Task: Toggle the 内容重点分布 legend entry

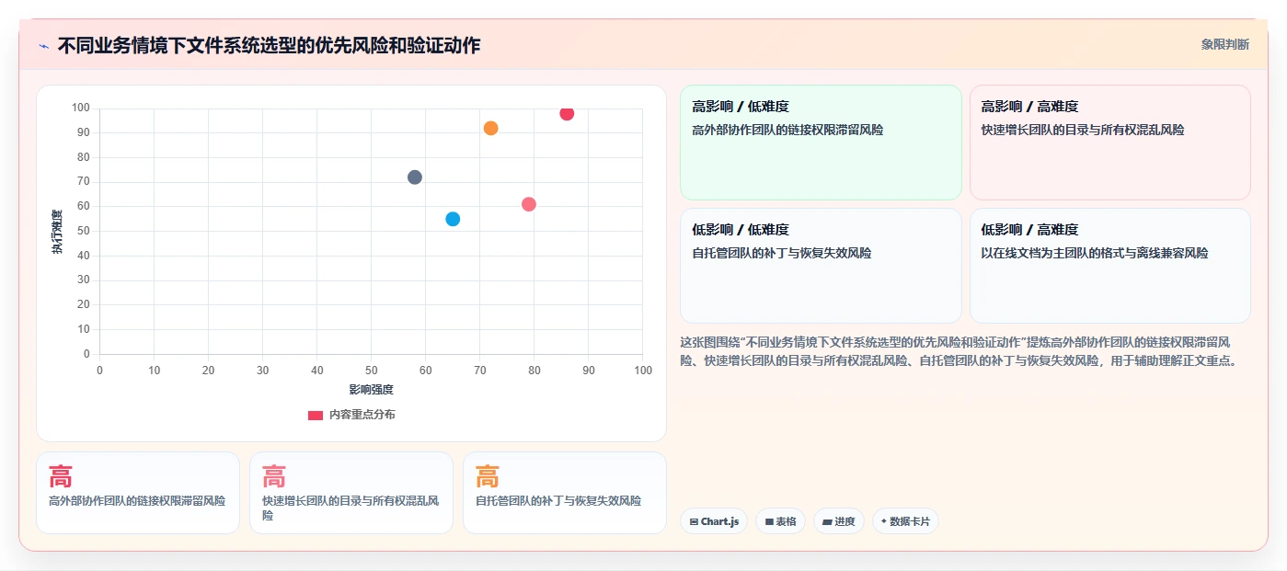Action: [351, 415]
